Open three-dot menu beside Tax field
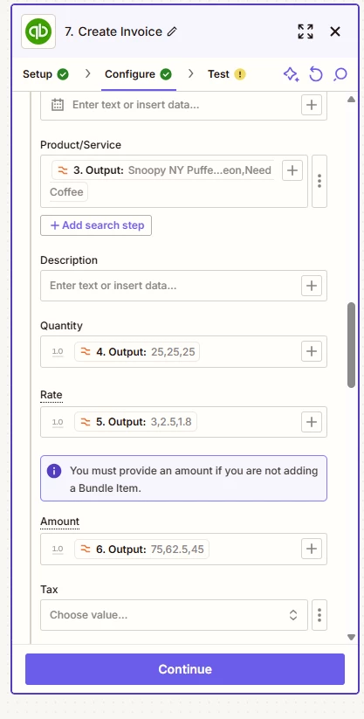The image size is (364, 719). coord(319,615)
